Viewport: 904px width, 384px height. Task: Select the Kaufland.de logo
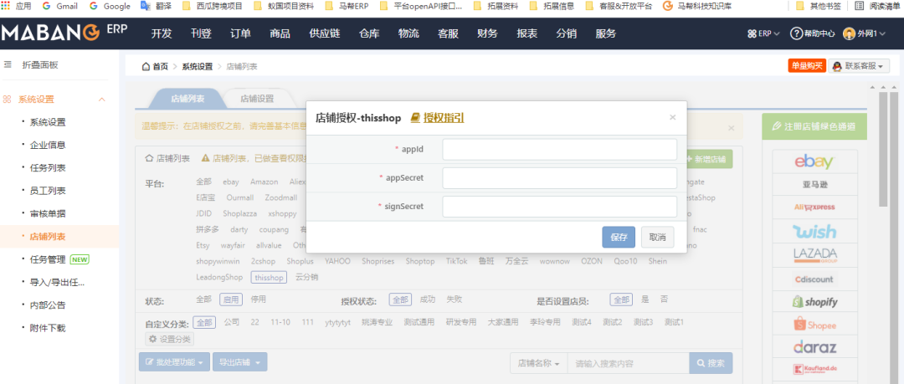point(814,369)
